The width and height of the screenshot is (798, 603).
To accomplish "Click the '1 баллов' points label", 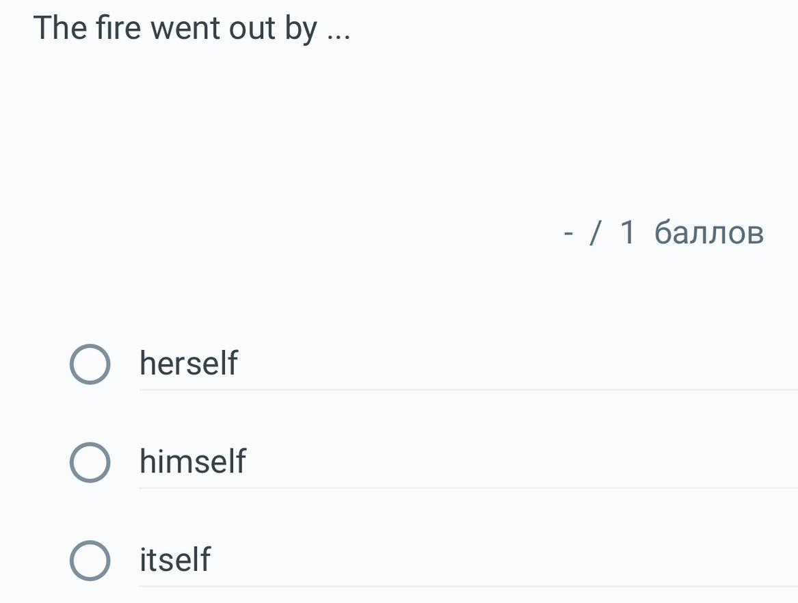I will 691,233.
